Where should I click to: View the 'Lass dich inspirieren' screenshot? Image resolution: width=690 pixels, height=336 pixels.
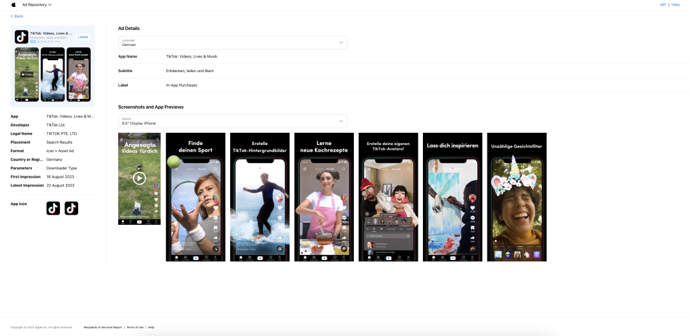tap(452, 197)
